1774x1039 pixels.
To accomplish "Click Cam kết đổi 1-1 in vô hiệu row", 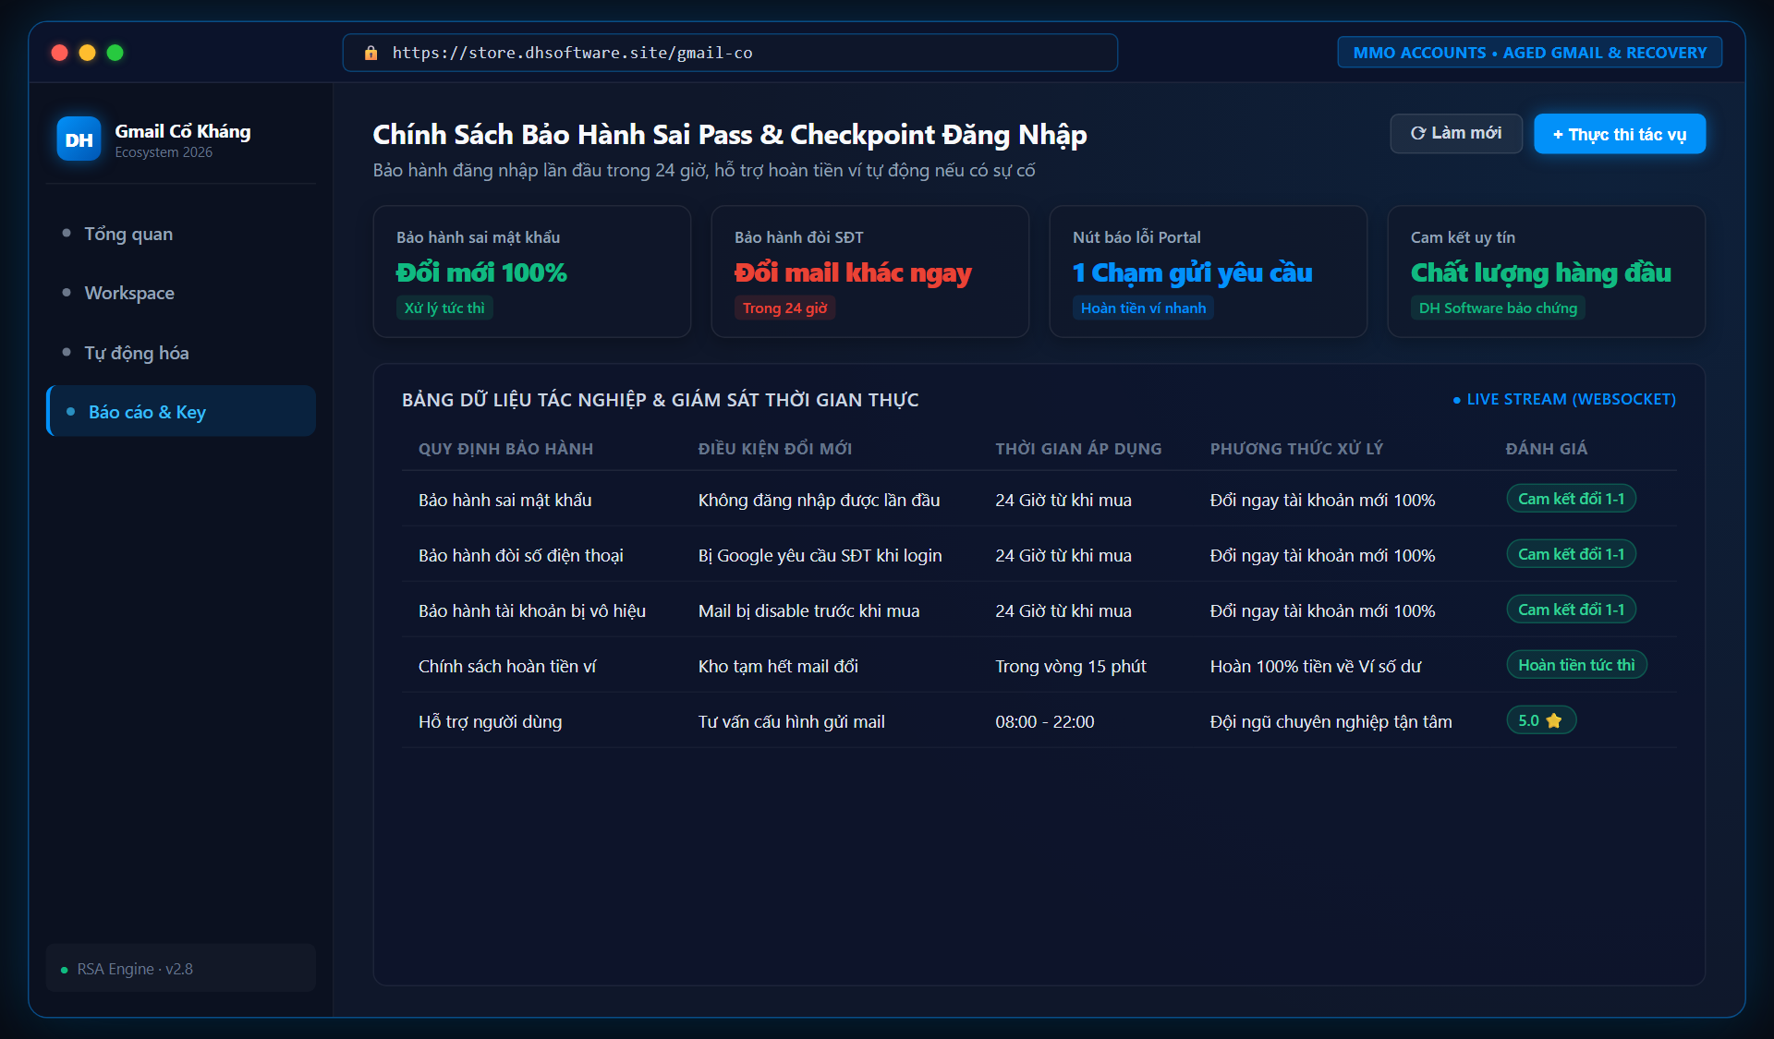I will (x=1572, y=610).
